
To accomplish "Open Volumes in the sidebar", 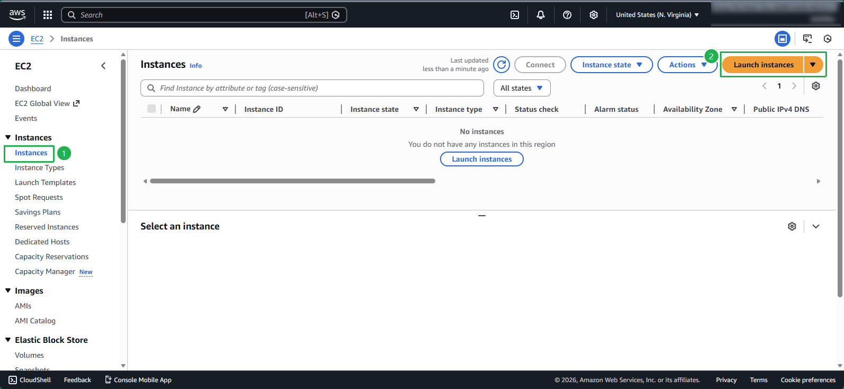I will coord(29,355).
